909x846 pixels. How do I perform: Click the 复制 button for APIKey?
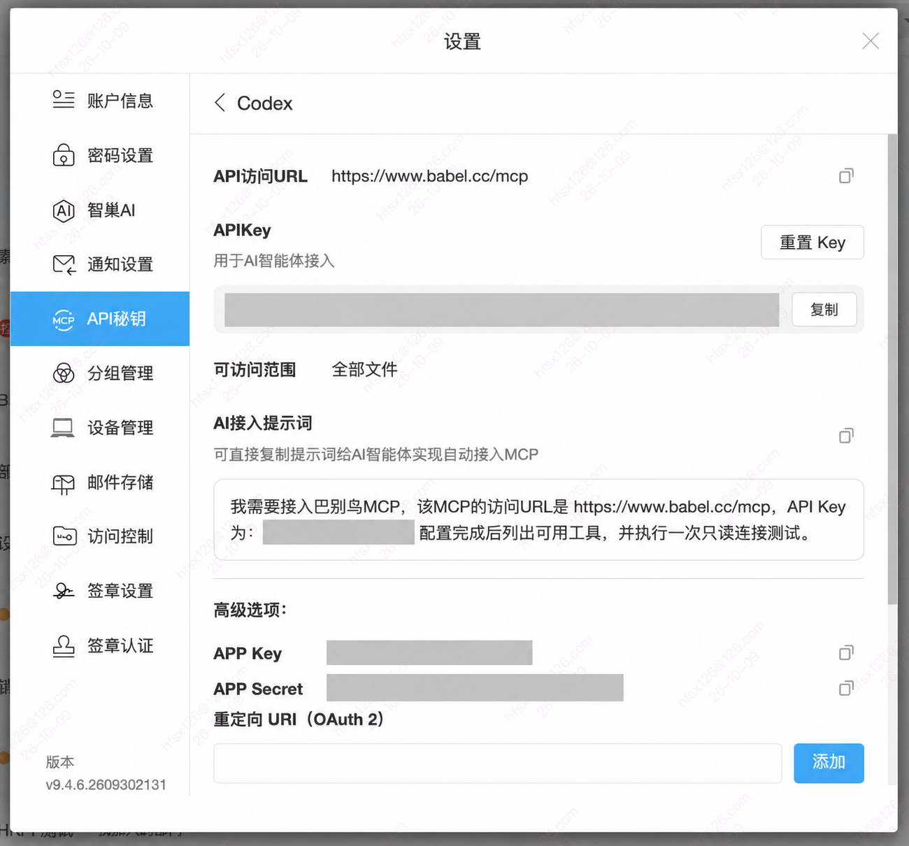pyautogui.click(x=824, y=310)
